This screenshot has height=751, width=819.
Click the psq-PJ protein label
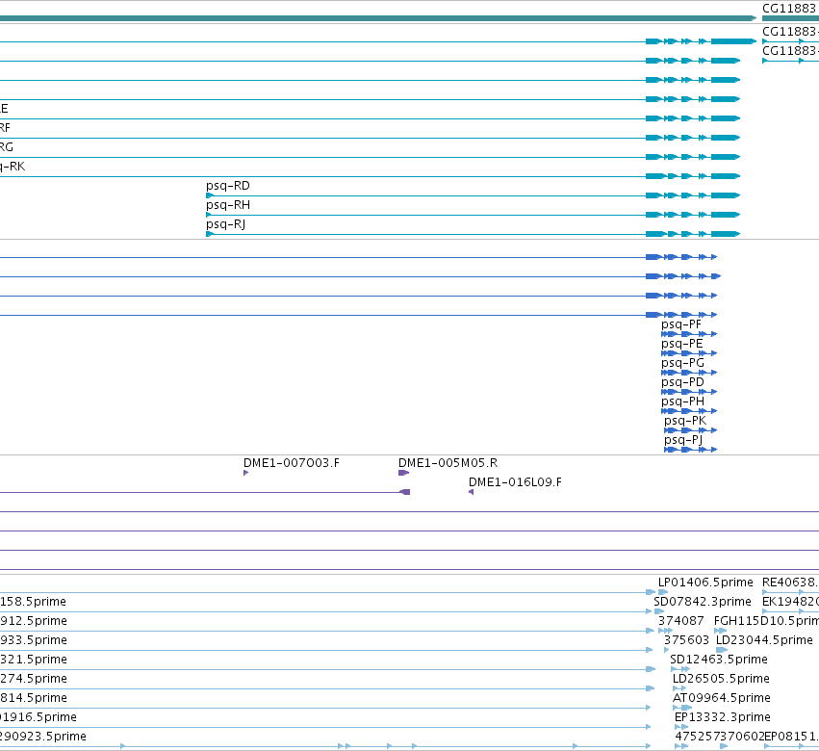coord(683,440)
